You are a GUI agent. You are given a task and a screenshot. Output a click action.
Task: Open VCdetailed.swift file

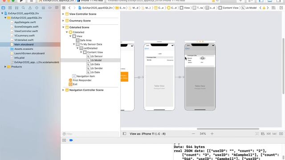point(24,40)
